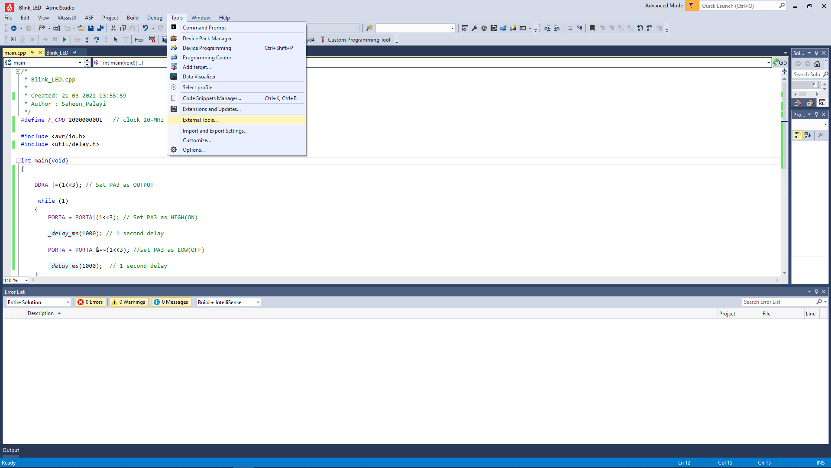Click the Undo arrow icon

click(146, 28)
